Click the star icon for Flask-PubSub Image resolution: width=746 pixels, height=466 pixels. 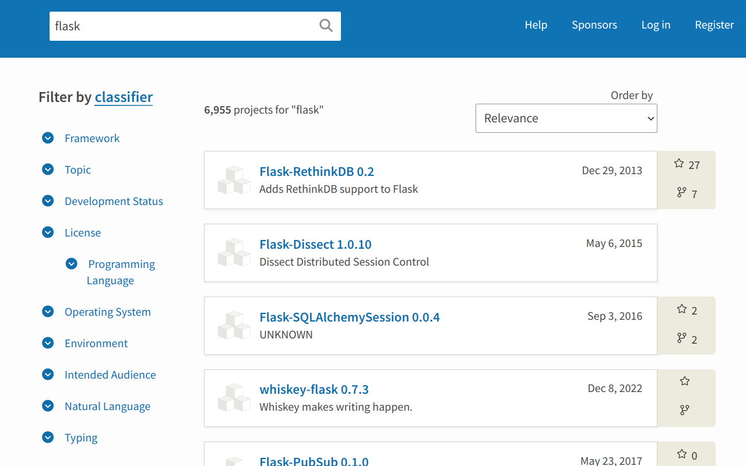pos(682,454)
